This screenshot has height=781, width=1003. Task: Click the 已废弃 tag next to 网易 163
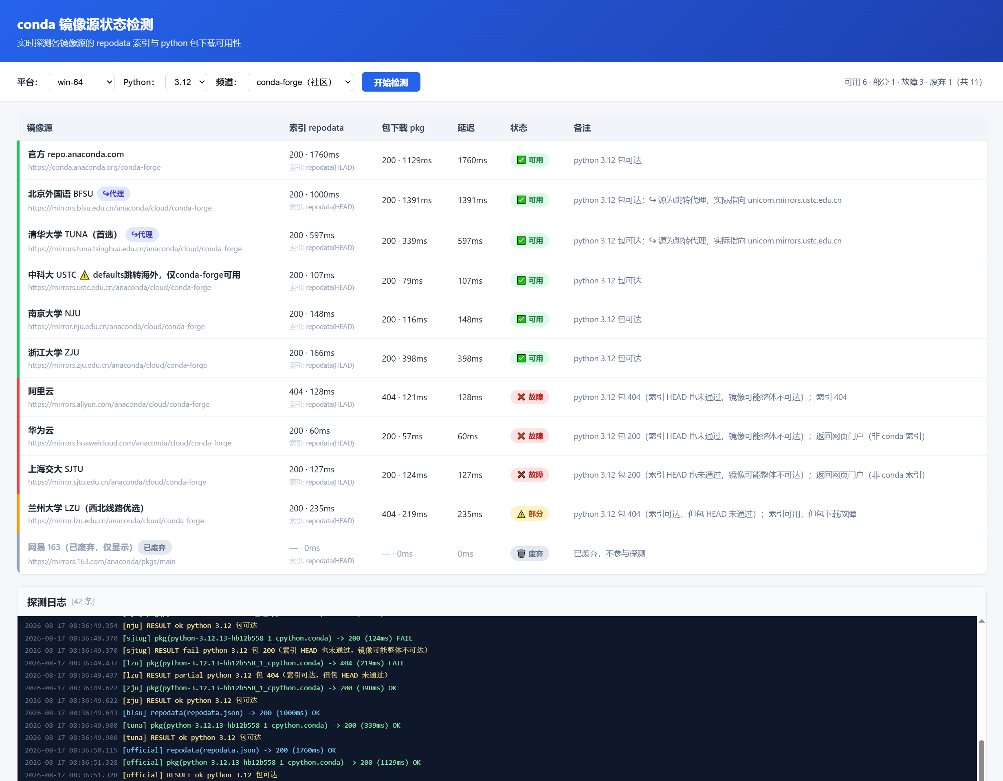155,548
